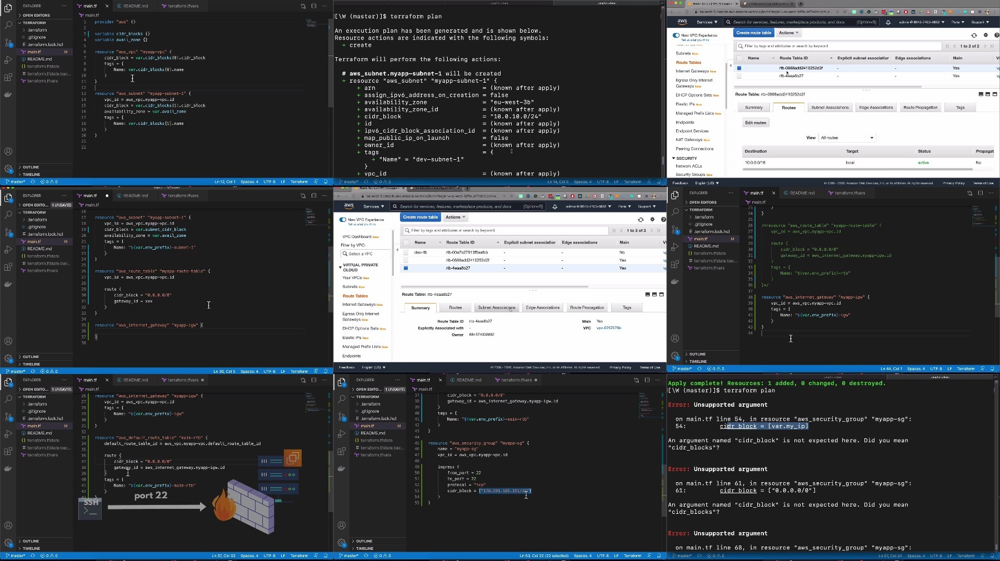Check rtb-0888add2410252d2f checkbox in 3-route-table console
This screenshot has width=1000, height=561.
[406, 260]
